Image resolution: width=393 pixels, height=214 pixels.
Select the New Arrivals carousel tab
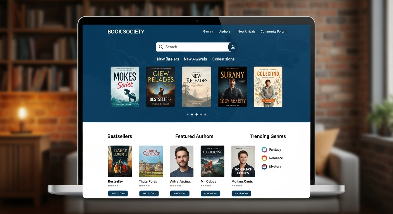[195, 59]
